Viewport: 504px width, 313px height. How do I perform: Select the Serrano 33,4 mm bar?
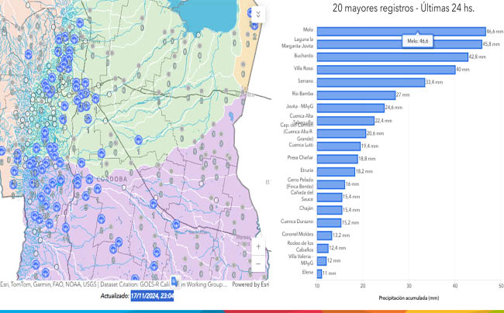371,81
